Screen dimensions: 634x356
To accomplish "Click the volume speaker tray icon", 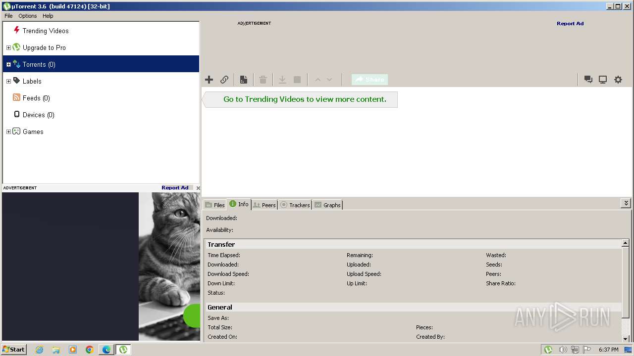I will pos(563,350).
